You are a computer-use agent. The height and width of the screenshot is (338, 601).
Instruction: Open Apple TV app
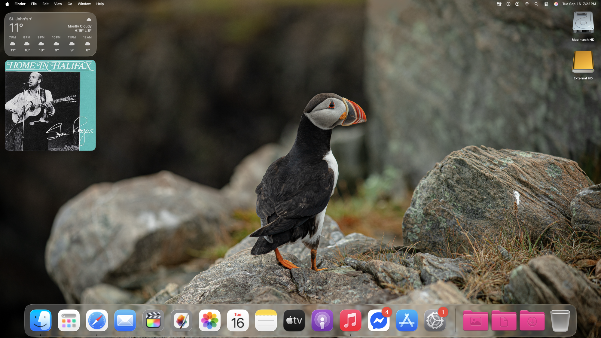(x=294, y=321)
